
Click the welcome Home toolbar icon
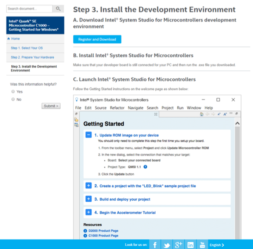[x=202, y=114]
